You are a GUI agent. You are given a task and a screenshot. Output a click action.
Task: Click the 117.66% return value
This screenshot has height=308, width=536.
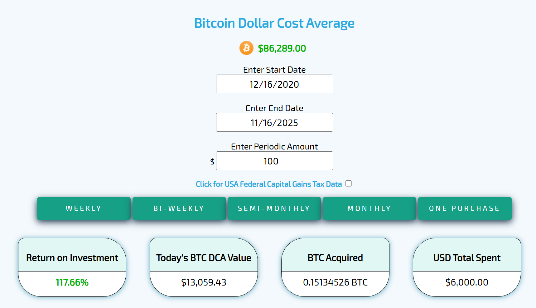(x=72, y=282)
